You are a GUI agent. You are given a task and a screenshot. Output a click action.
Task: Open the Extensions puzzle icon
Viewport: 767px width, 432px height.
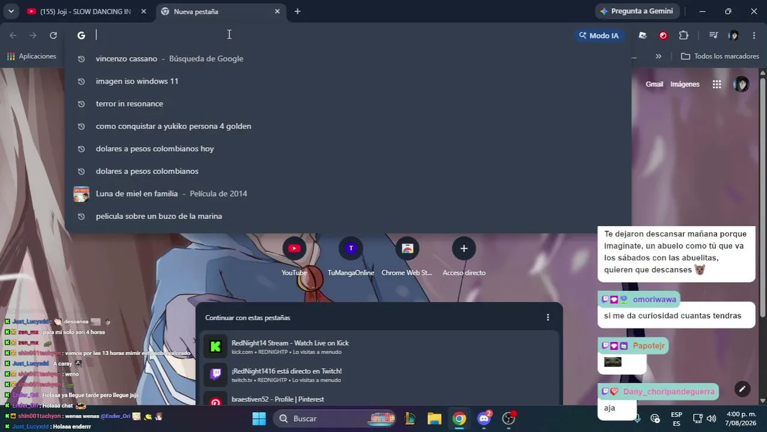[x=684, y=35]
